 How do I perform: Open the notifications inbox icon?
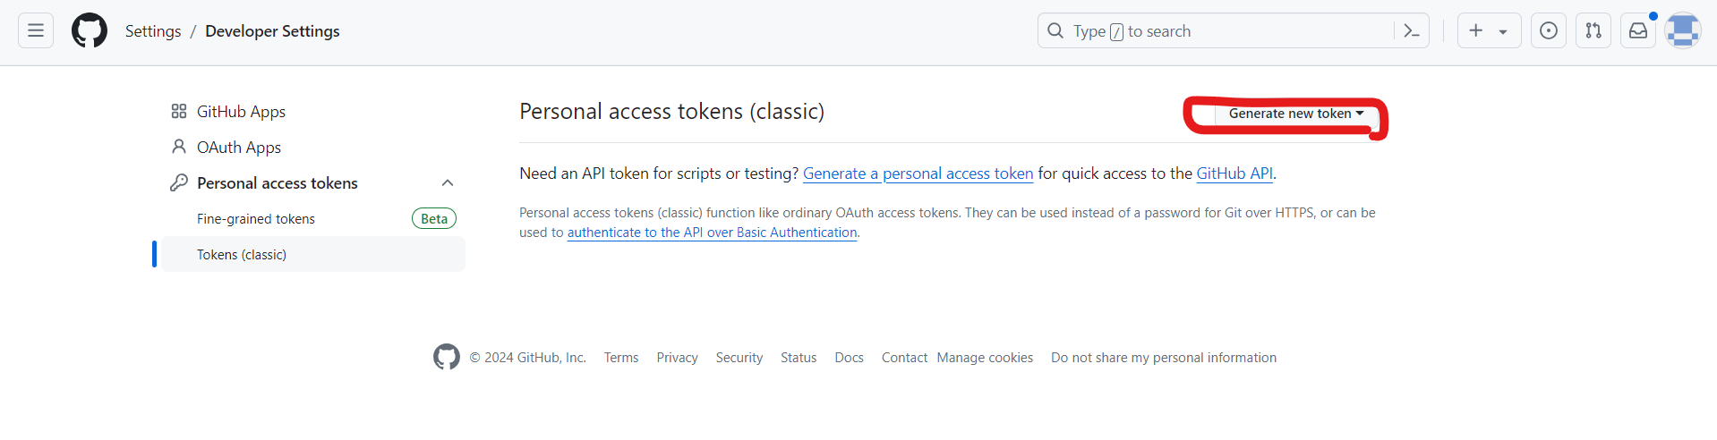coord(1638,30)
